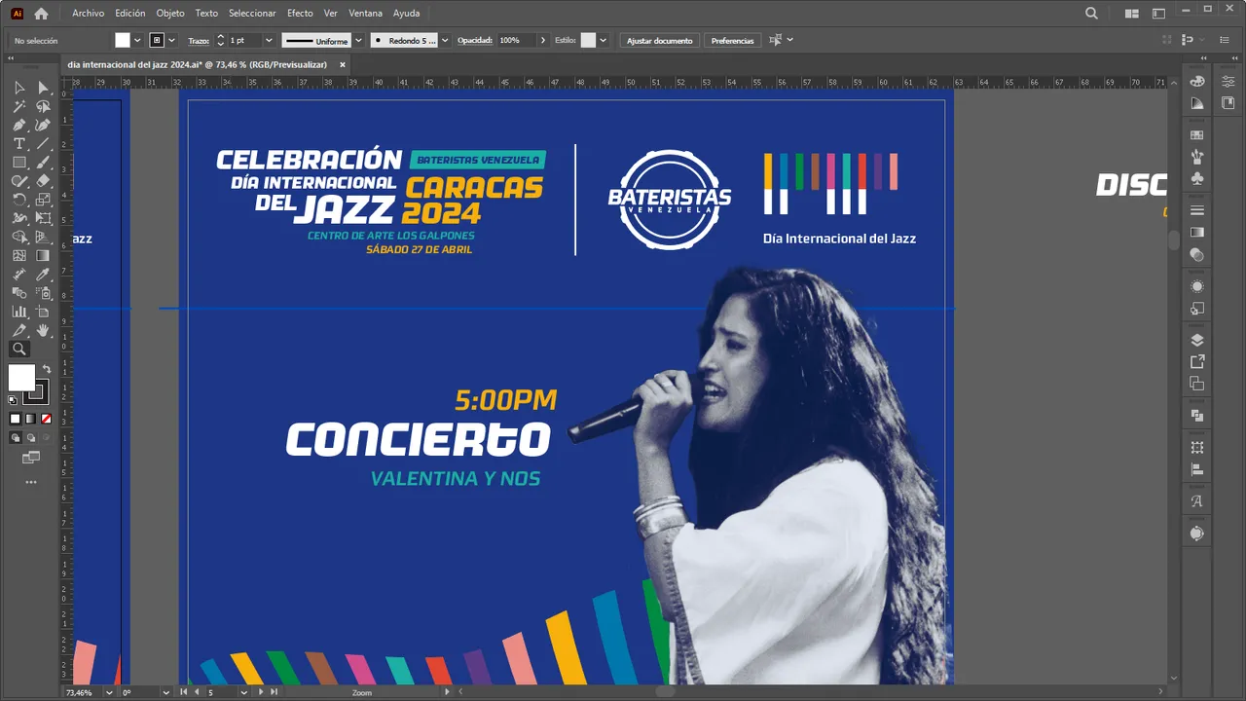This screenshot has height=701, width=1246.
Task: Open Opacidad transparency link
Action: [475, 41]
